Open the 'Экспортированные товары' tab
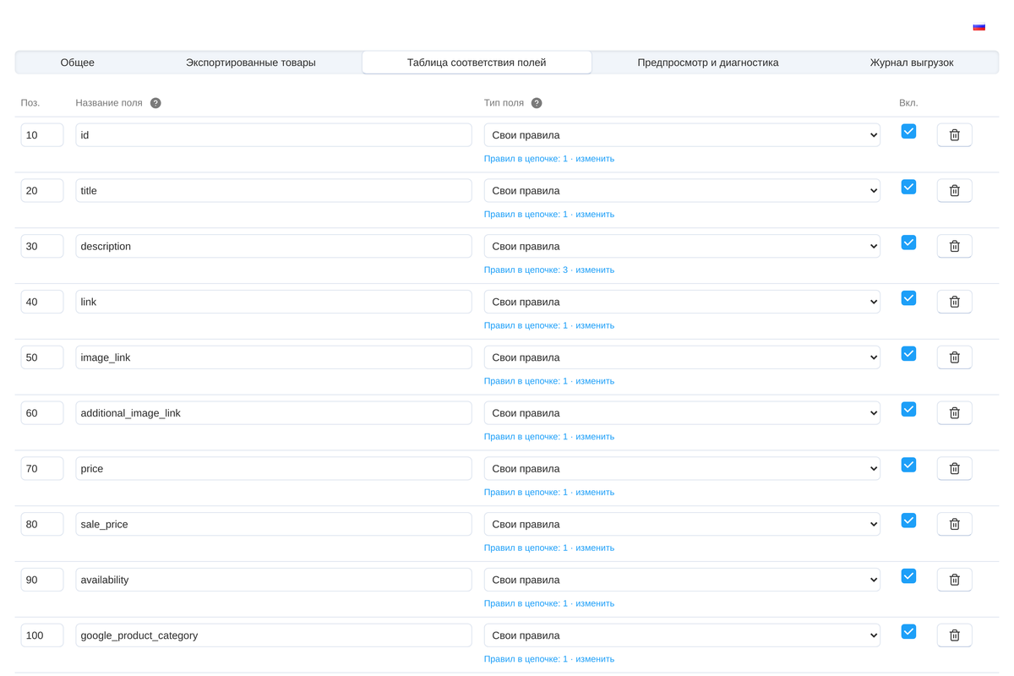The image size is (1014, 676). pyautogui.click(x=251, y=63)
